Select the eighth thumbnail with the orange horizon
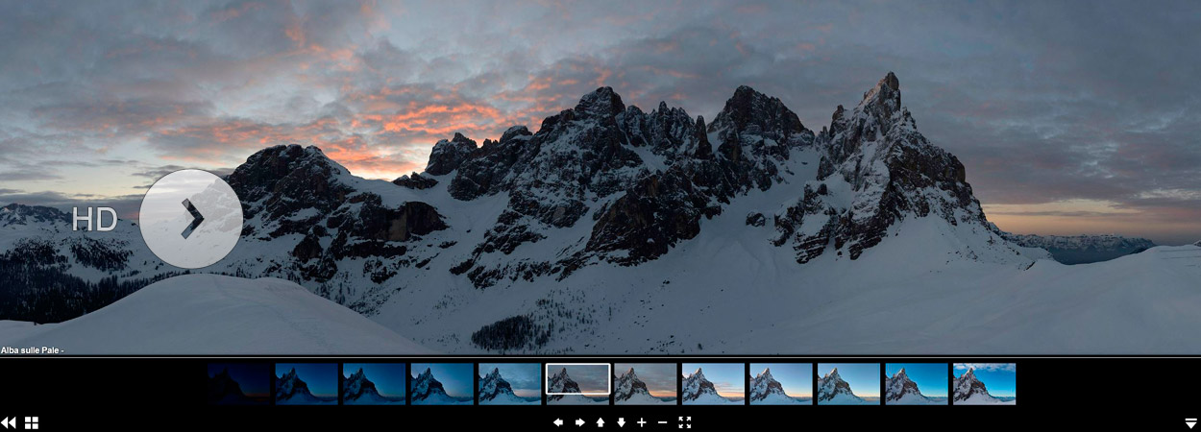Image resolution: width=1201 pixels, height=432 pixels. pos(714,384)
